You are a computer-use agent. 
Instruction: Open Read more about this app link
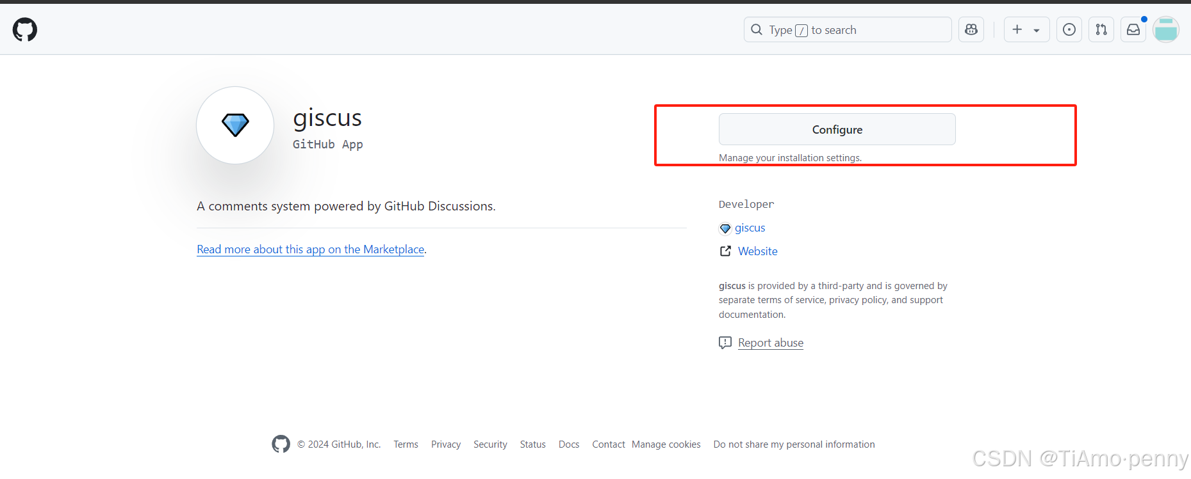click(310, 249)
